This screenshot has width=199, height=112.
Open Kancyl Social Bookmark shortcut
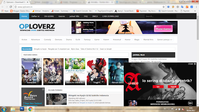[124, 11]
